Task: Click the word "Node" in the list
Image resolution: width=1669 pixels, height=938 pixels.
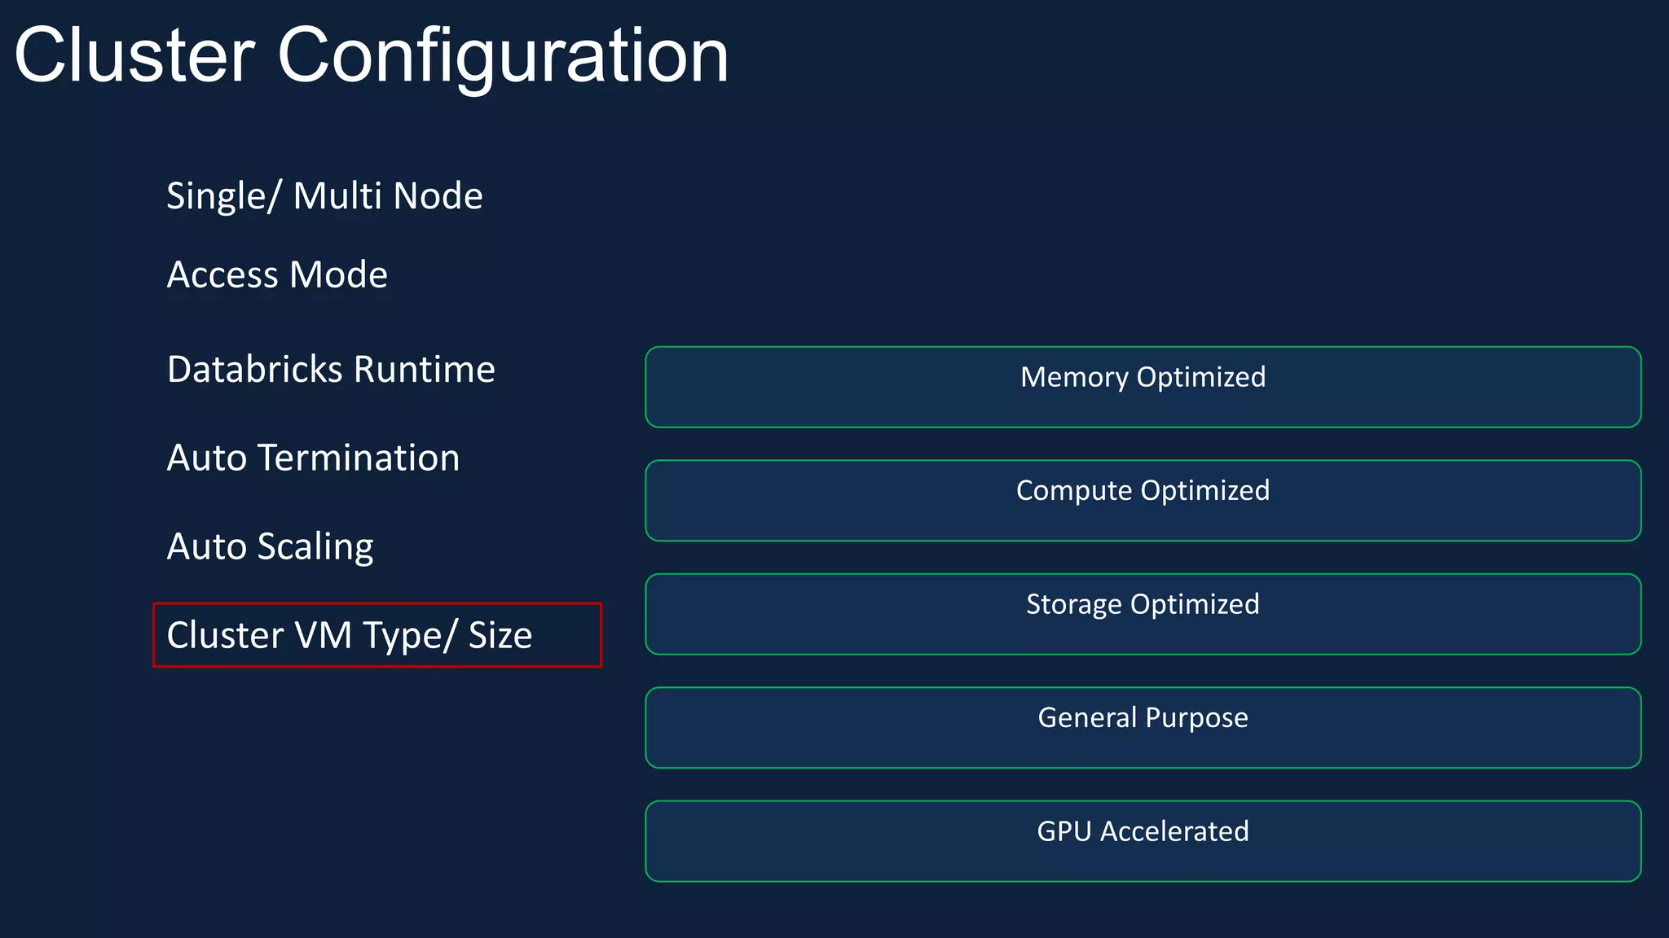Action: point(439,196)
